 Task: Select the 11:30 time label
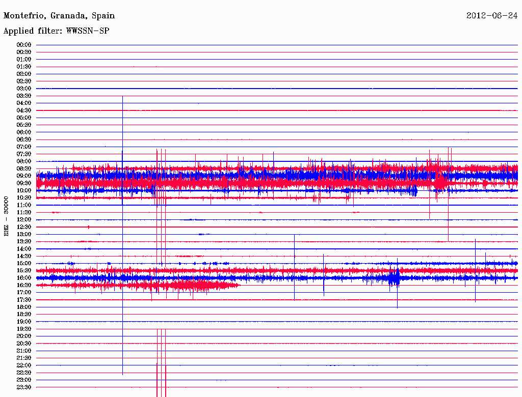pyautogui.click(x=23, y=212)
